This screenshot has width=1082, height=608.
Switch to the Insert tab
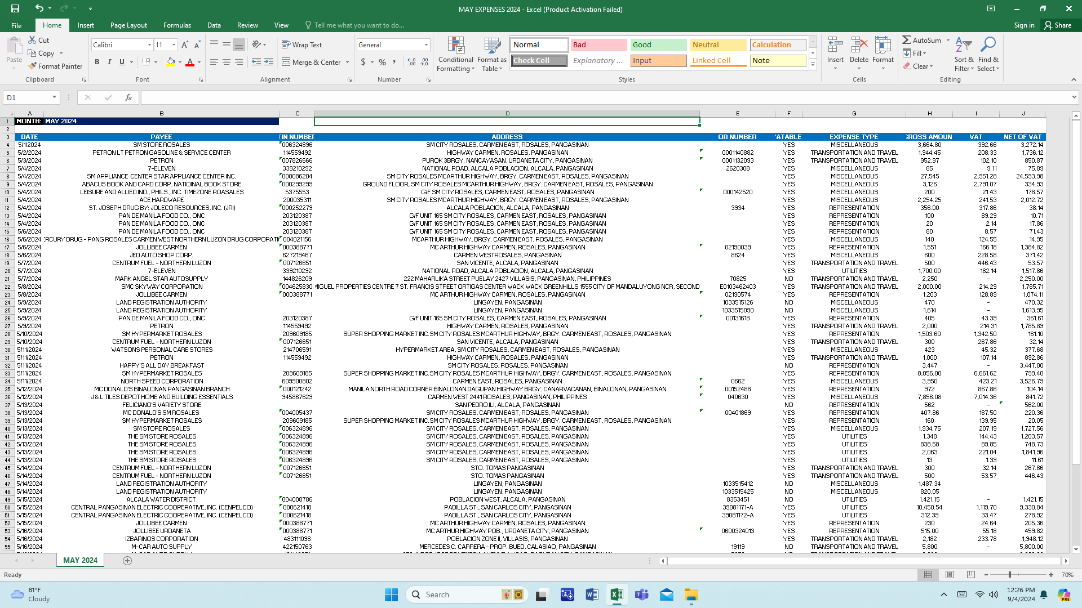(x=86, y=25)
